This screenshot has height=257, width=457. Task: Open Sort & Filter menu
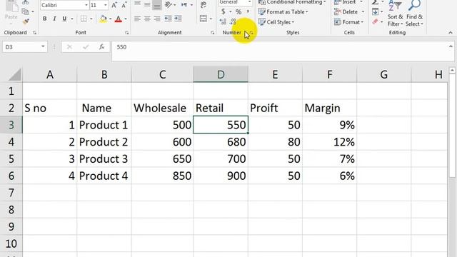pos(395,13)
